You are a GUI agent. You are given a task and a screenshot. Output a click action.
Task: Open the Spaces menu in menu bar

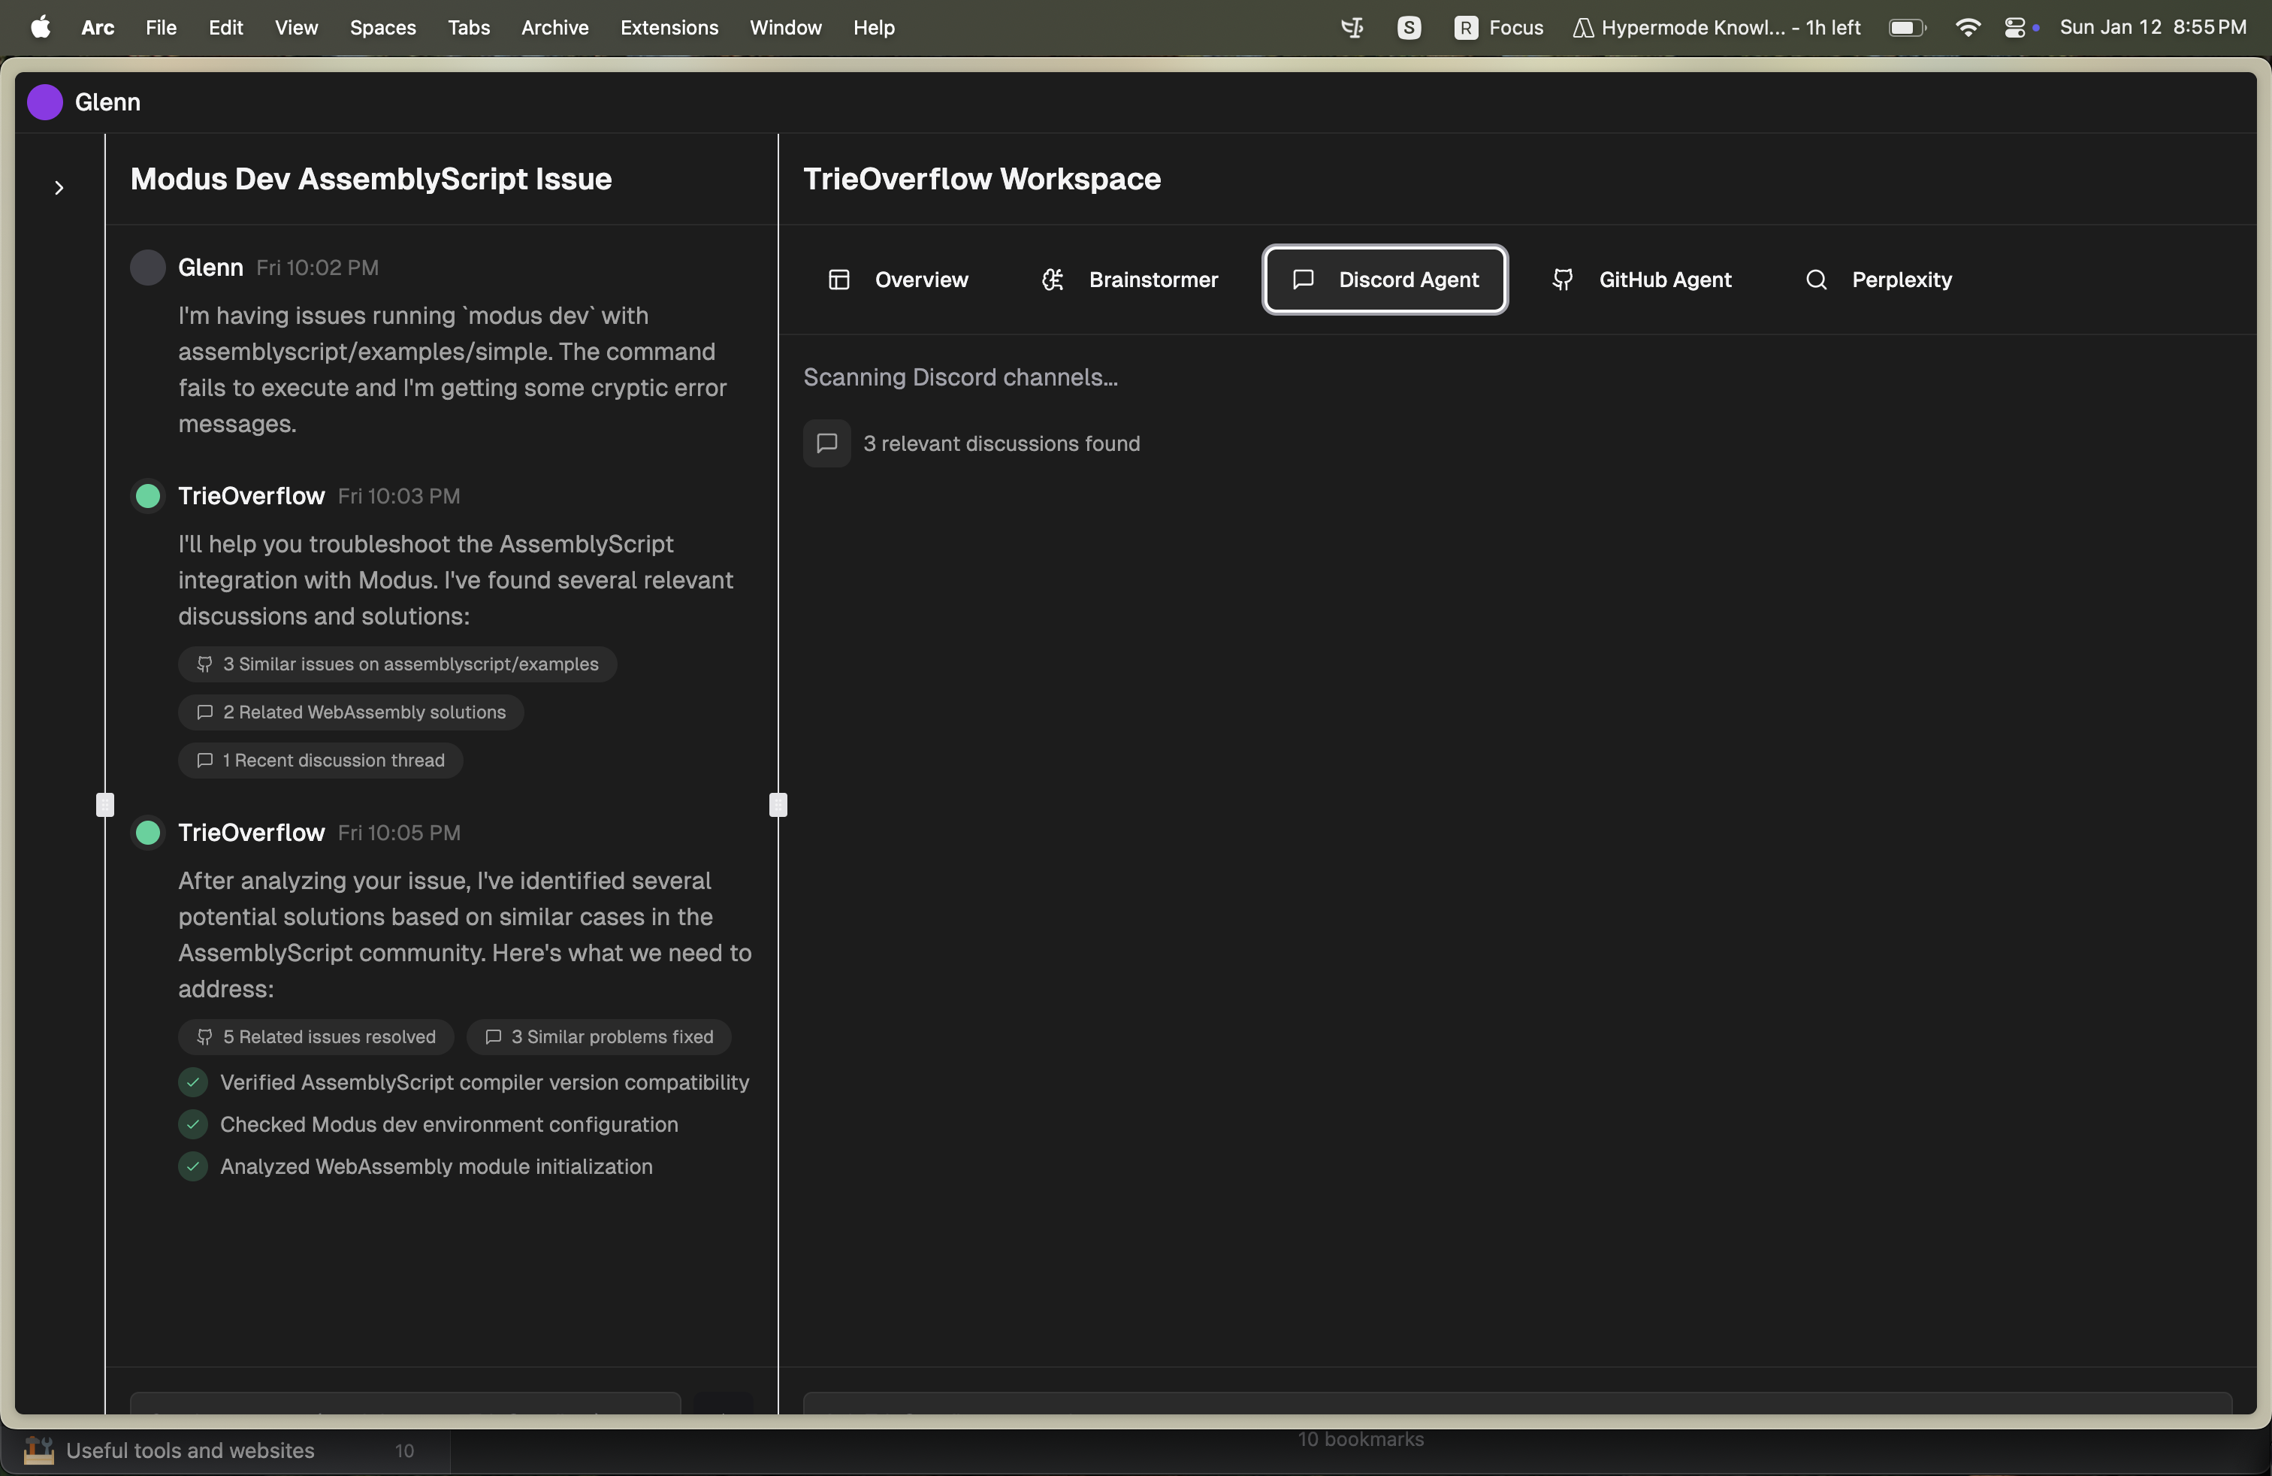click(x=382, y=28)
